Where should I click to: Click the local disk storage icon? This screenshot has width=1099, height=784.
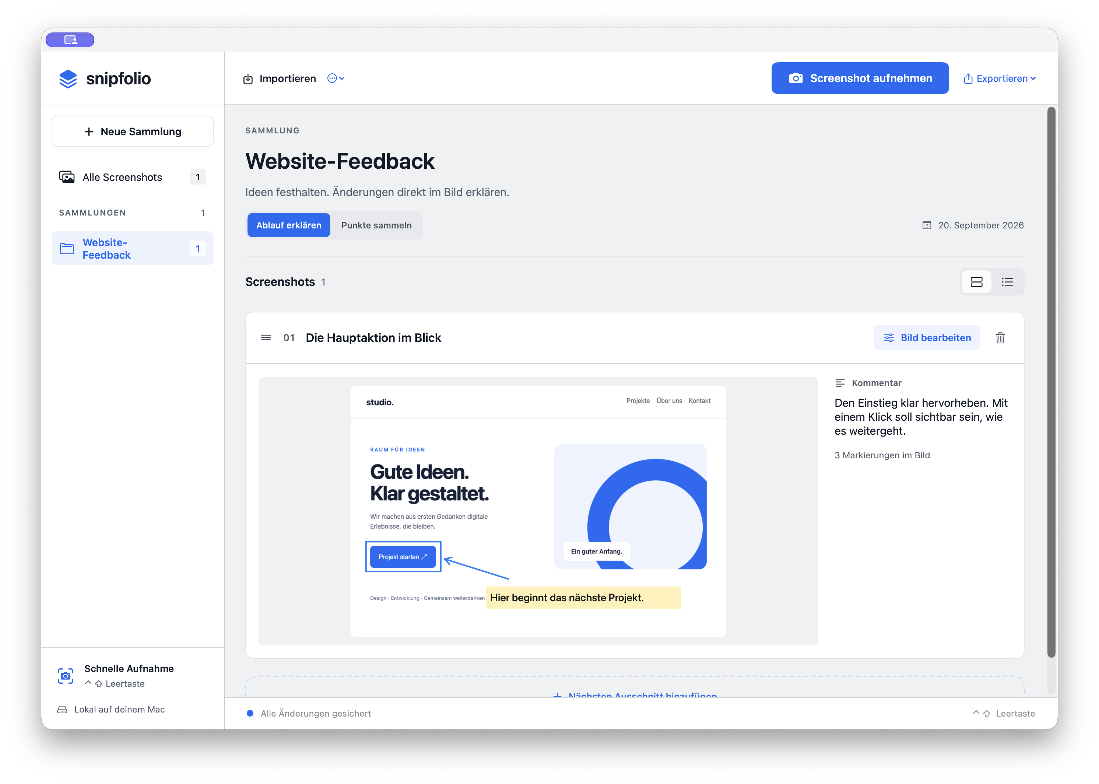(x=62, y=710)
